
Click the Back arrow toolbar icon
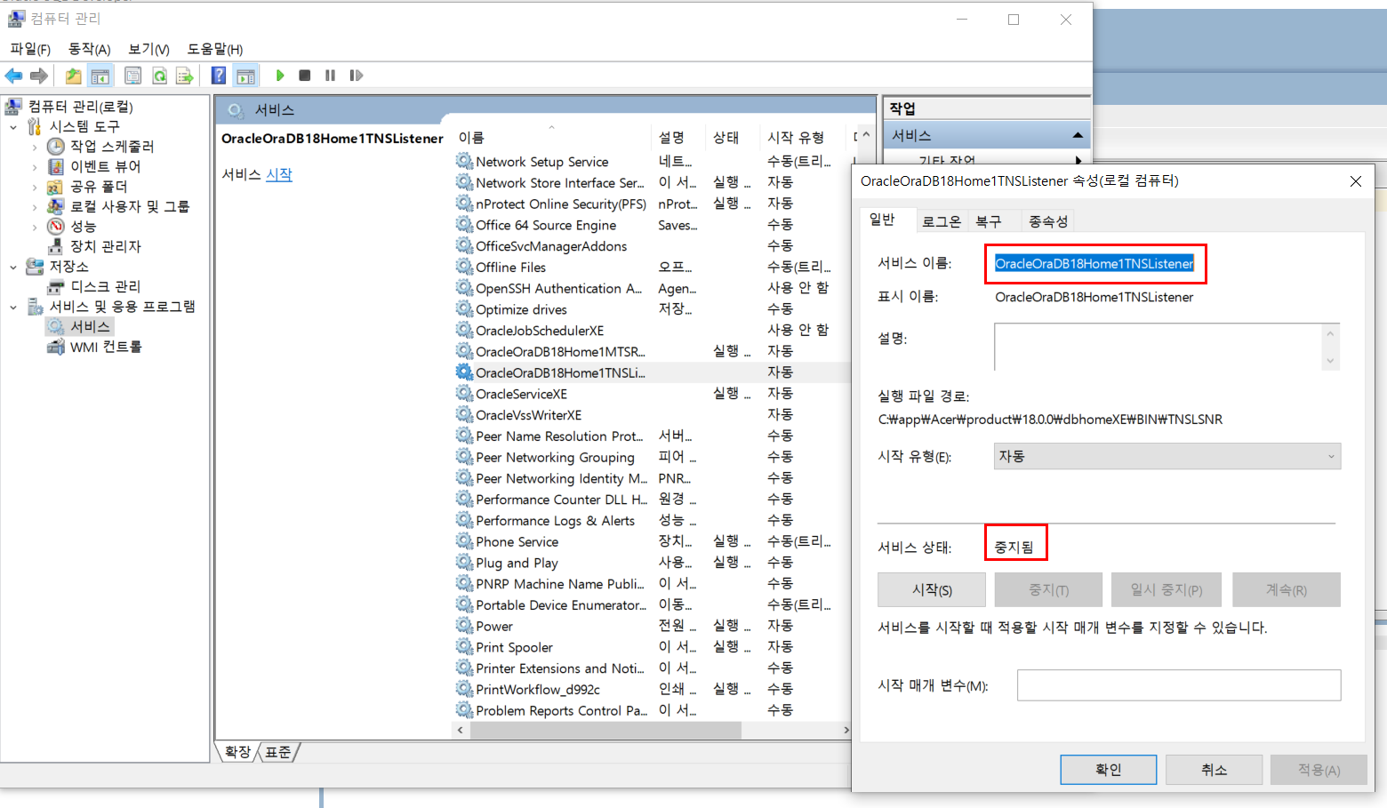tap(13, 76)
